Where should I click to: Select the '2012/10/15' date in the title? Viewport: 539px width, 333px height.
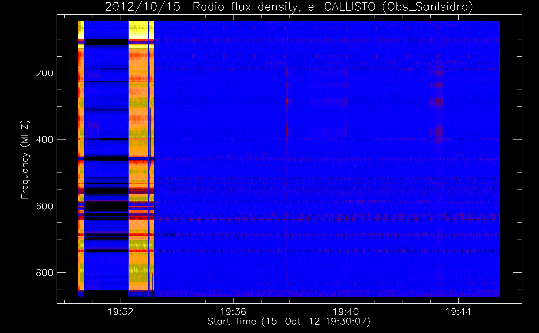(x=143, y=7)
